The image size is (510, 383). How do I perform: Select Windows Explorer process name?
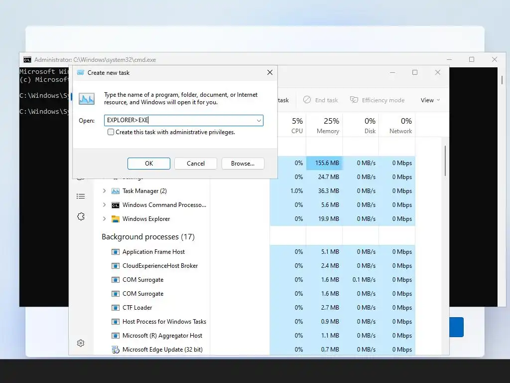pos(146,219)
